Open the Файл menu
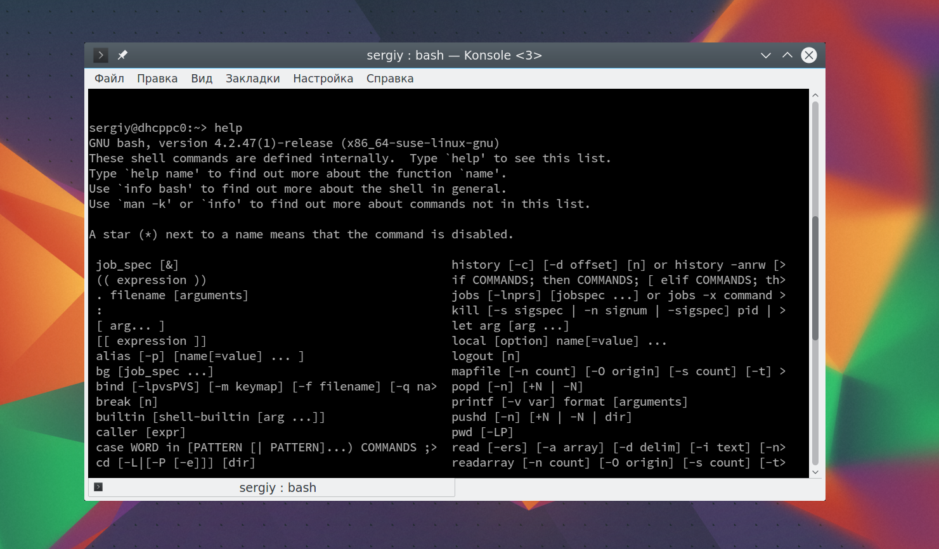939x549 pixels. pyautogui.click(x=109, y=79)
